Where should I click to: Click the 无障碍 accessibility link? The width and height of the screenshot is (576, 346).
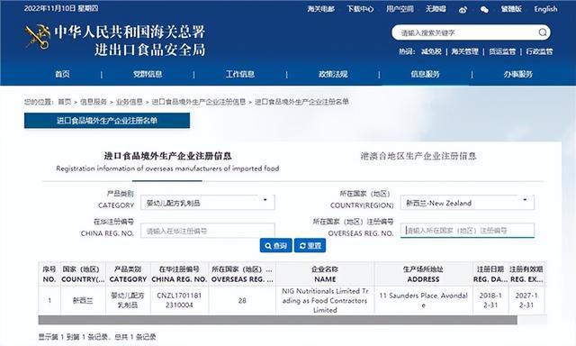(436, 9)
